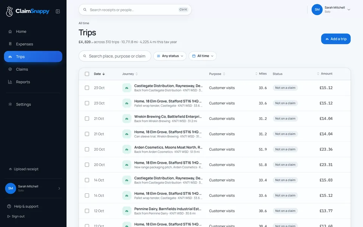The height and width of the screenshot is (227, 363).
Task: Tick checkbox for 21 Oct Wrekin Brewing Co trip
Action: (87, 118)
